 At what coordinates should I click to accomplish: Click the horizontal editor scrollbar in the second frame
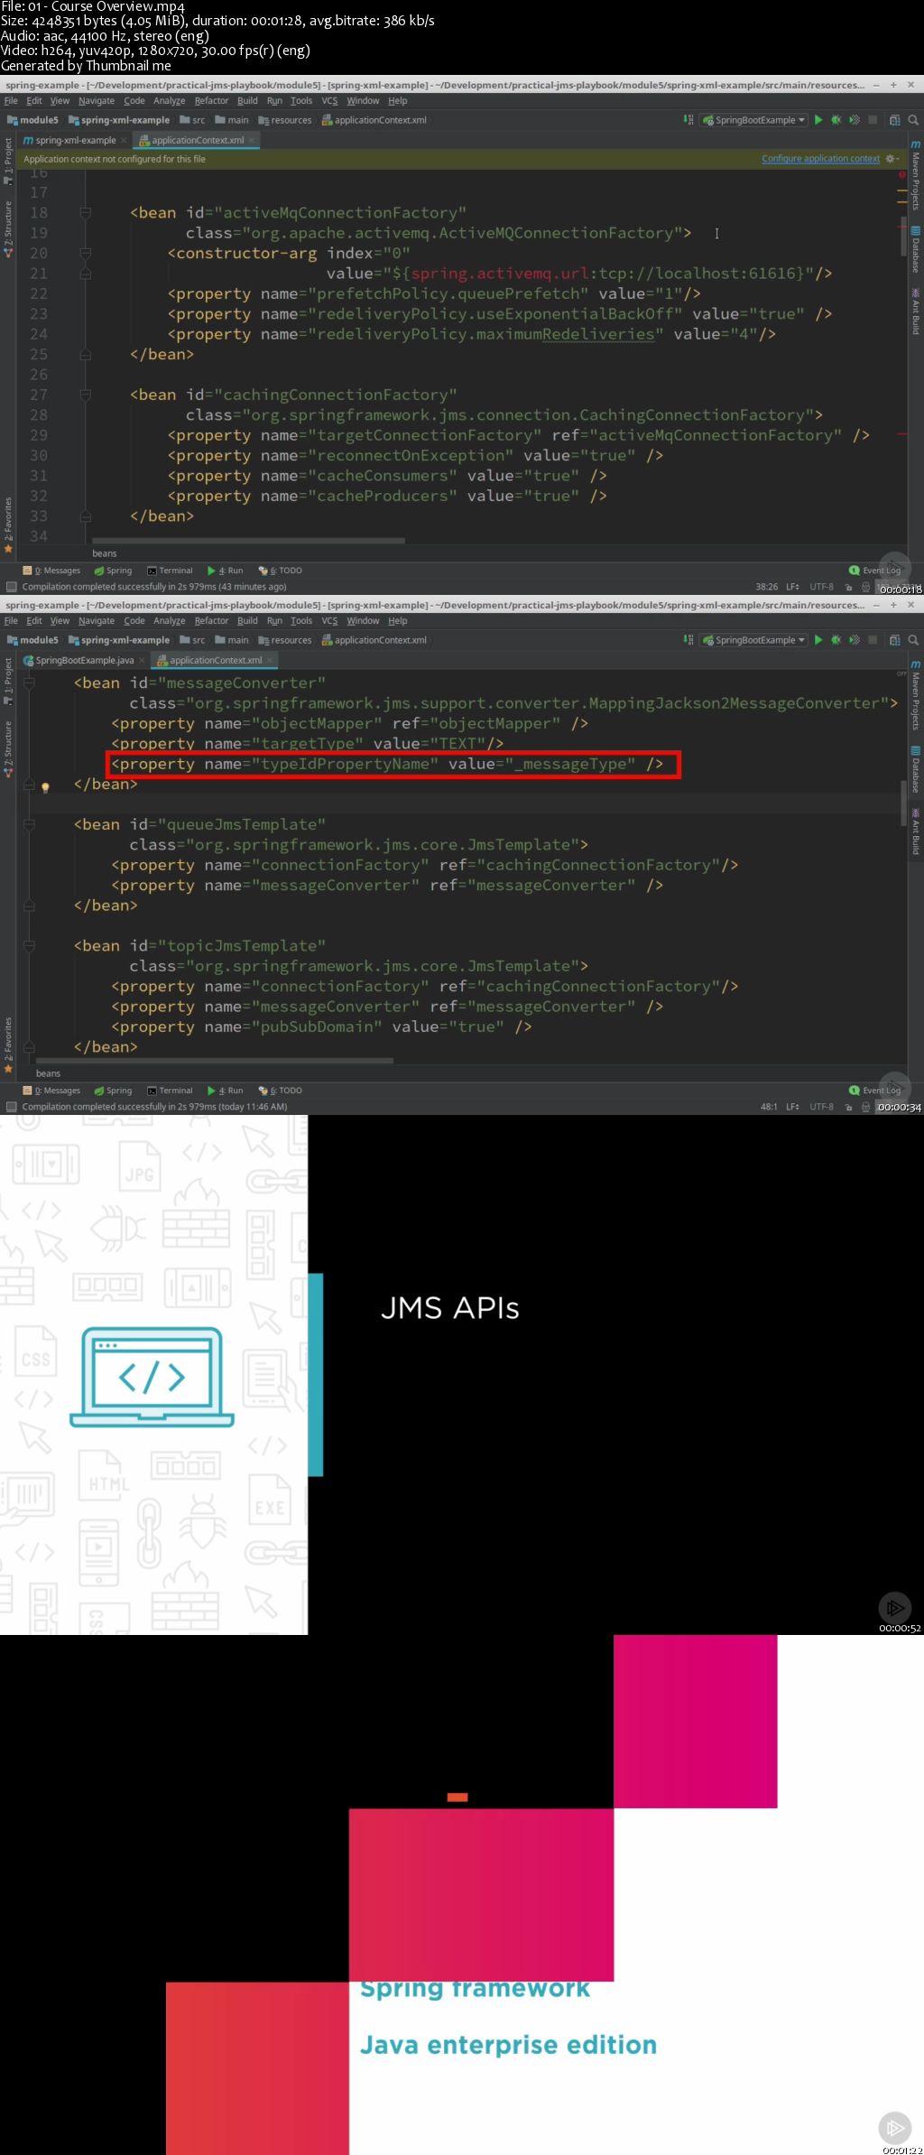point(214,1061)
